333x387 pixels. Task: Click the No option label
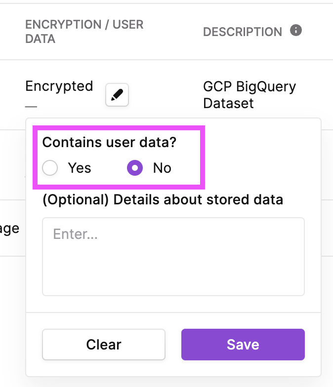click(162, 168)
